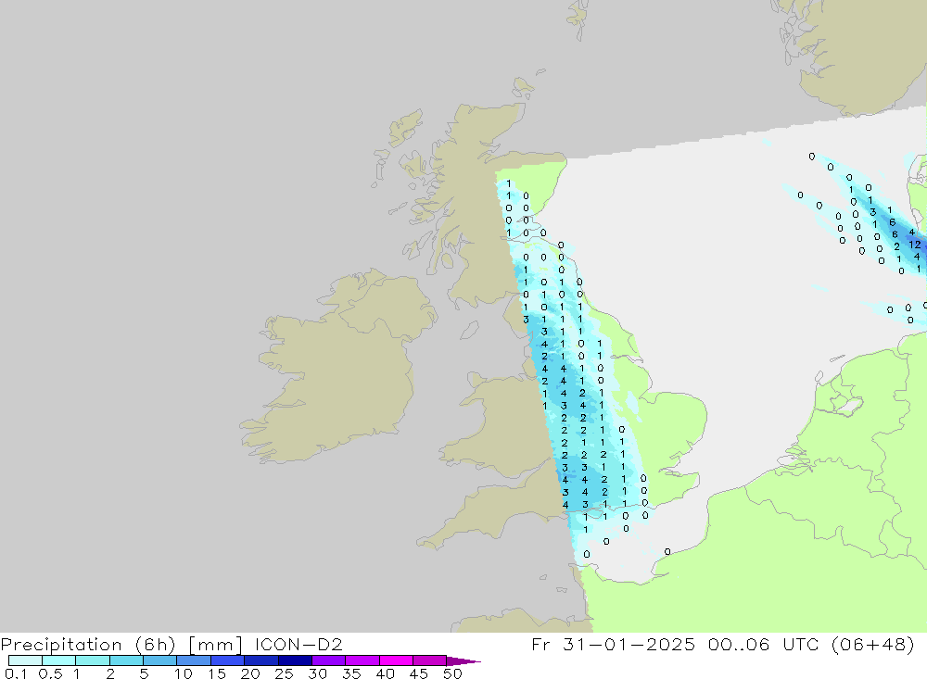Click the '0.5' legend scale label

(x=50, y=673)
